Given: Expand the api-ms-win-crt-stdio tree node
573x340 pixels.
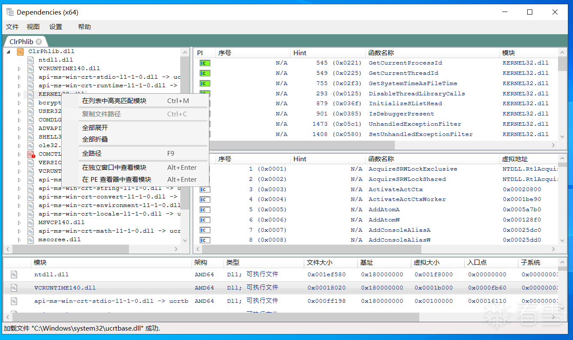Looking at the screenshot, I should pos(19,77).
